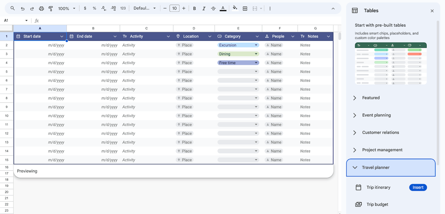This screenshot has width=445, height=214.
Task: Open more number formats (123)
Action: pyautogui.click(x=123, y=8)
